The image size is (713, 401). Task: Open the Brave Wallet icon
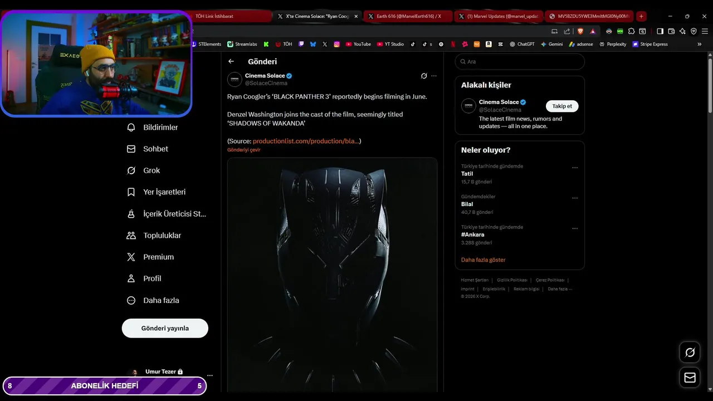(671, 31)
